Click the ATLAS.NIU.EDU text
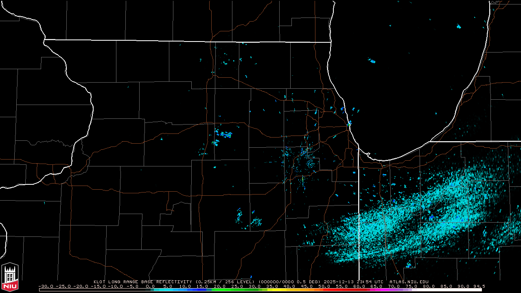Screen dimensions: 521x293 click(x=409, y=282)
